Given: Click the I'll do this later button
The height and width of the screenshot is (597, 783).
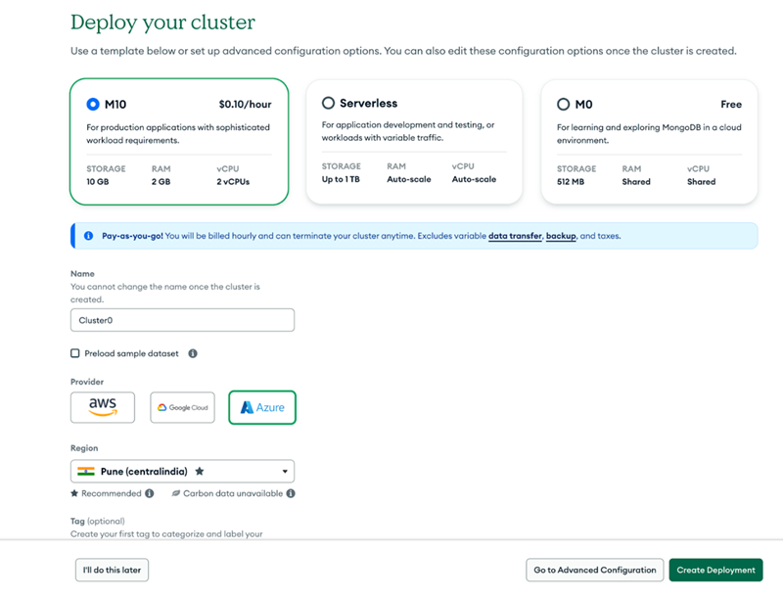Looking at the screenshot, I should pos(112,570).
